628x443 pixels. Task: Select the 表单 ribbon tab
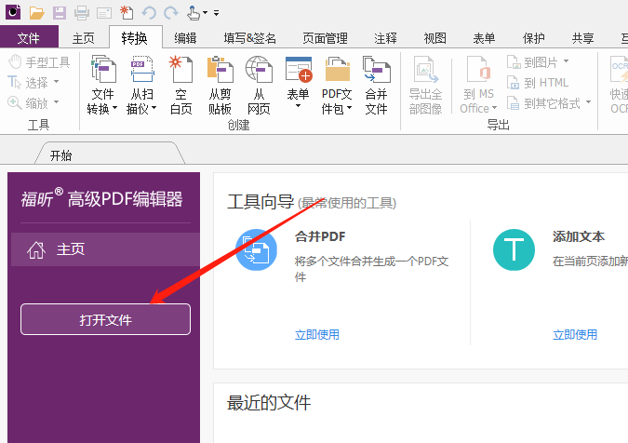click(x=484, y=38)
